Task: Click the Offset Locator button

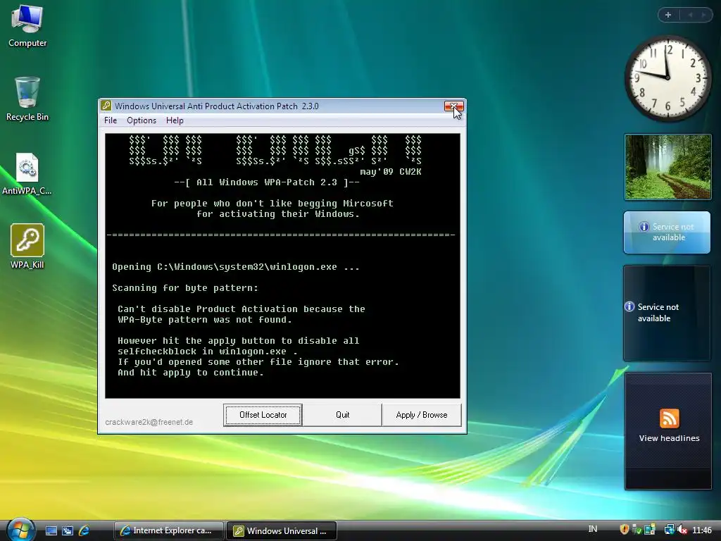Action: pyautogui.click(x=263, y=415)
